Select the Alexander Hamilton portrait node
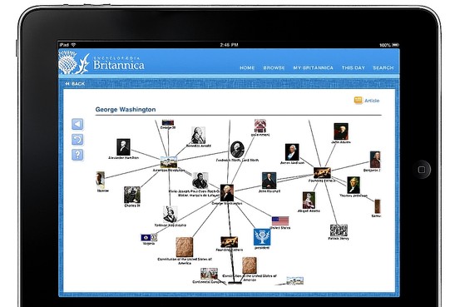This screenshot has width=460, height=307. (123, 147)
